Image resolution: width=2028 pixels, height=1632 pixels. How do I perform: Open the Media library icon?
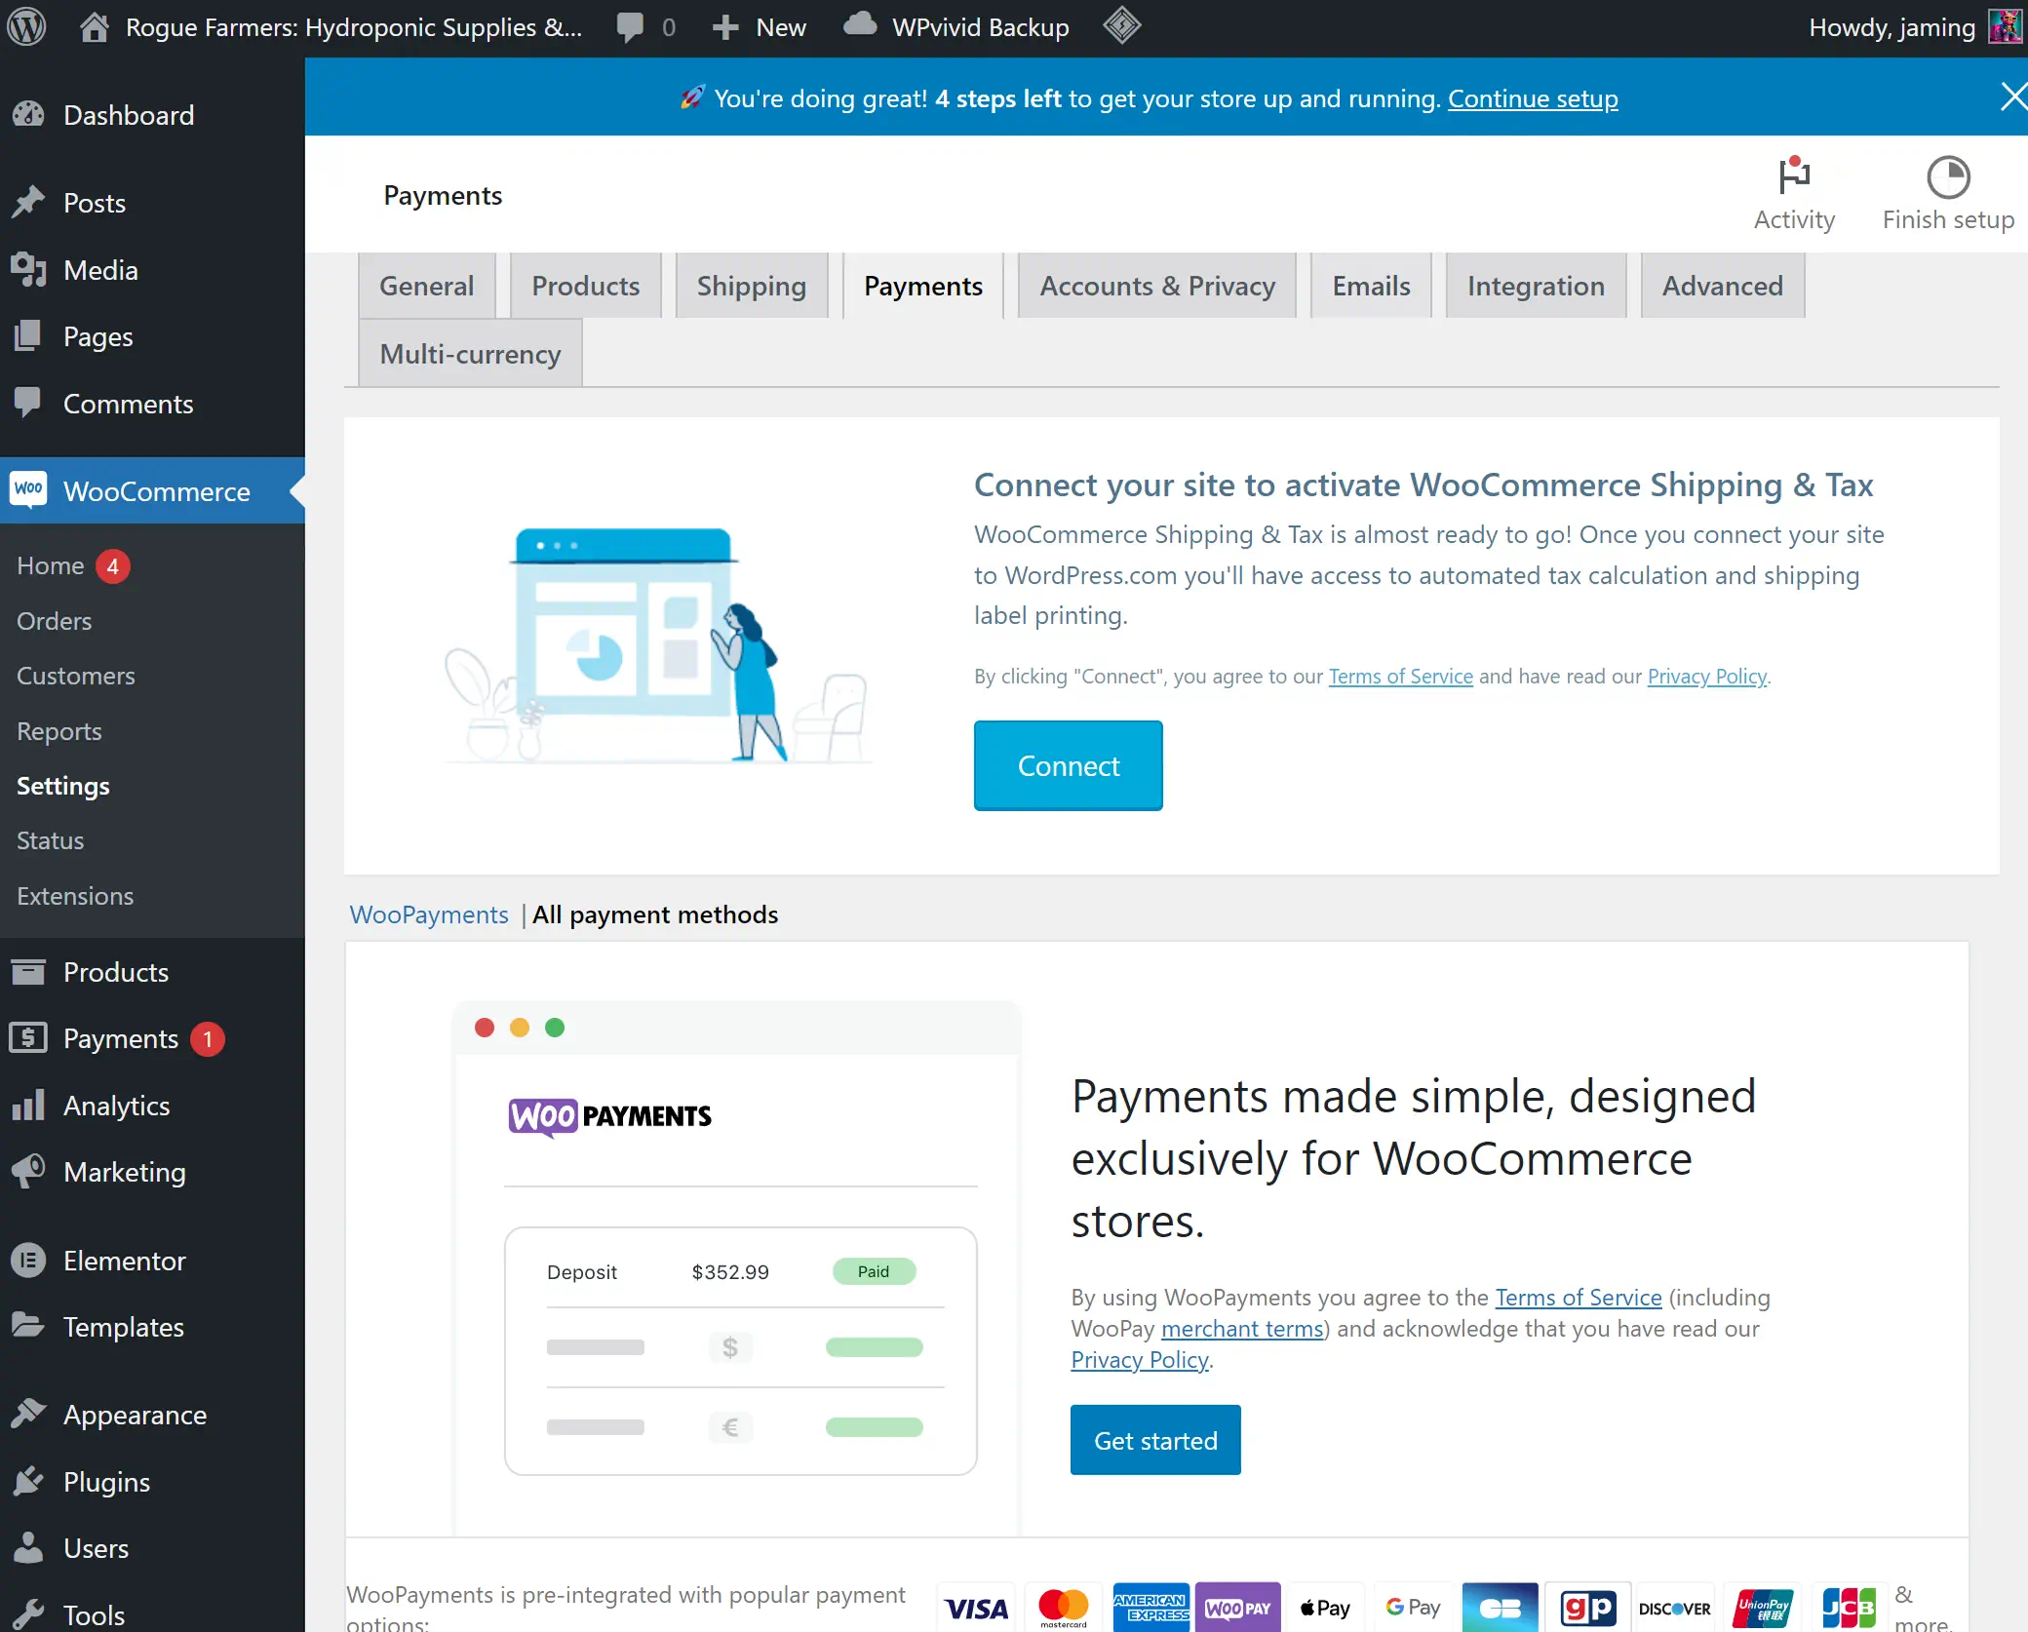point(29,269)
